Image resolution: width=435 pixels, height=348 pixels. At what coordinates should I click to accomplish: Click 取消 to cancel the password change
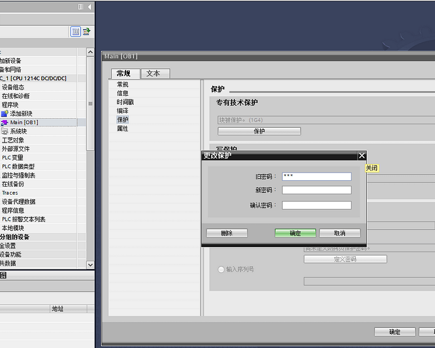tap(340, 233)
